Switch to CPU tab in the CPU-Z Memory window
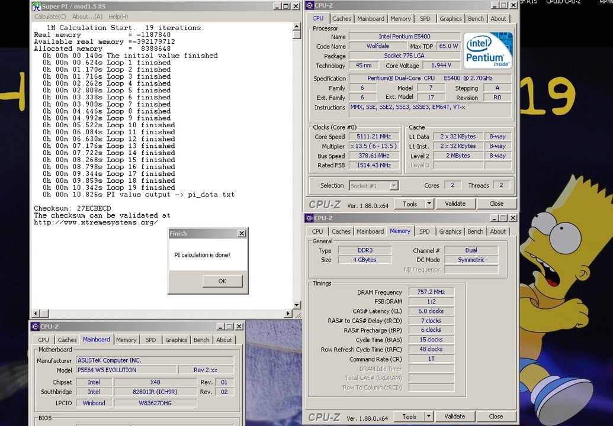The image size is (613, 426). coord(317,231)
